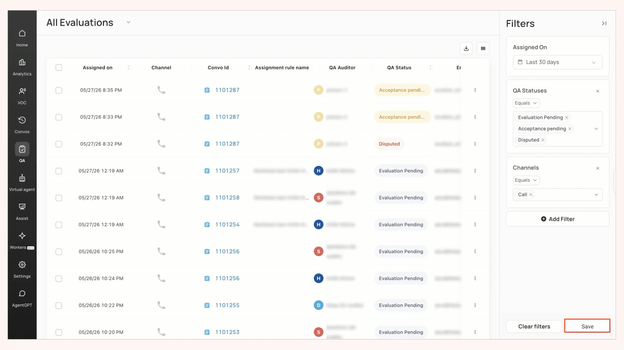Screen dimensions: 624x350
Task: Sort by the QA Status column
Action: [x=430, y=67]
